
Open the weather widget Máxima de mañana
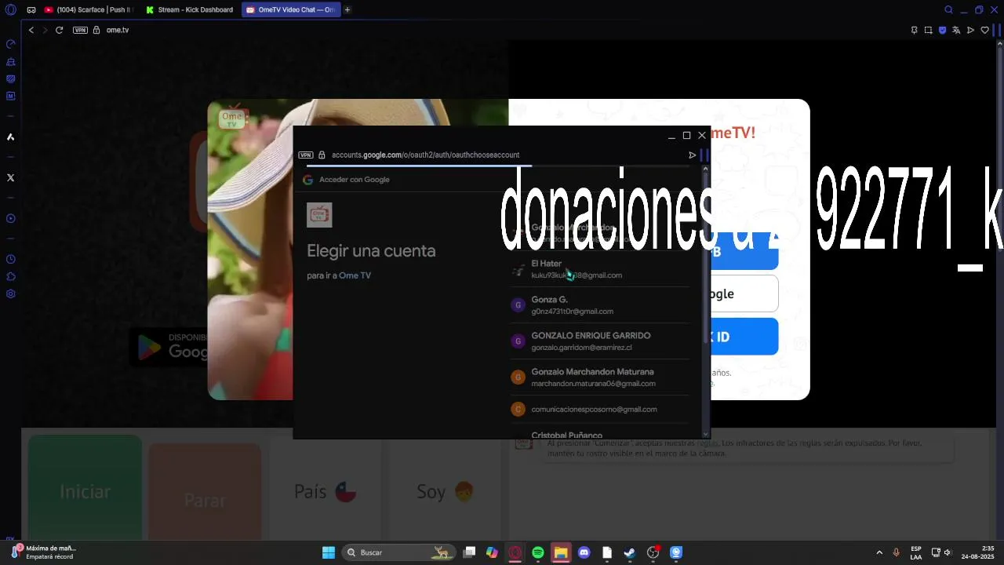click(43, 552)
